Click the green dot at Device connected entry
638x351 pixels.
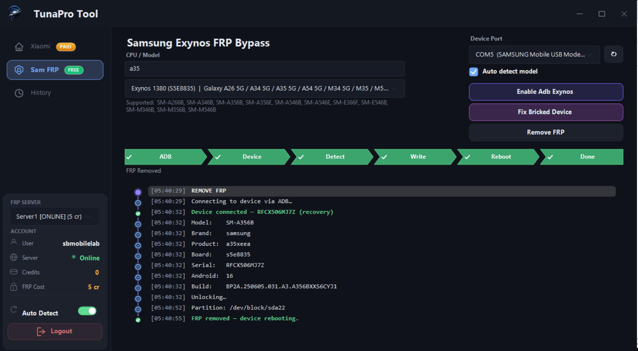(x=138, y=213)
